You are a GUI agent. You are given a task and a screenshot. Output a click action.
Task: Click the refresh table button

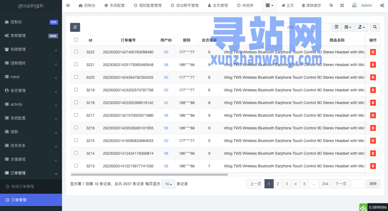point(75,27)
